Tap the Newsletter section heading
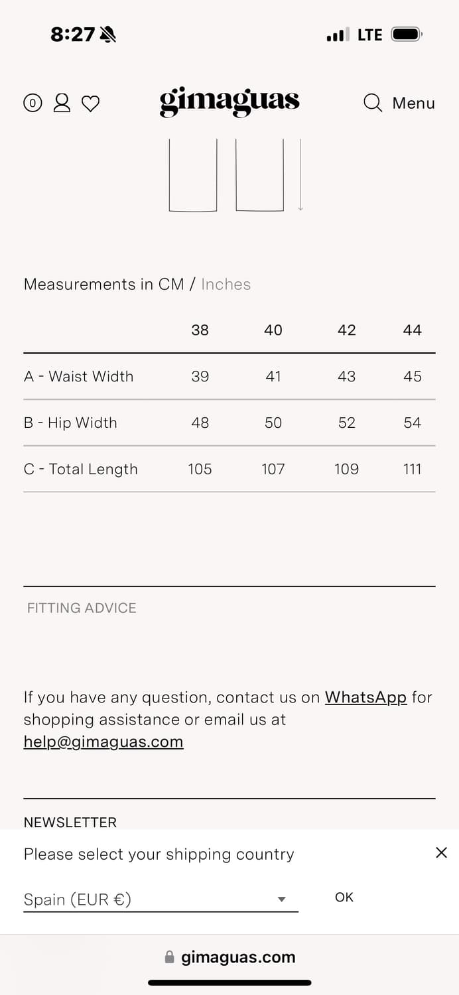Image resolution: width=459 pixels, height=995 pixels. coord(70,823)
